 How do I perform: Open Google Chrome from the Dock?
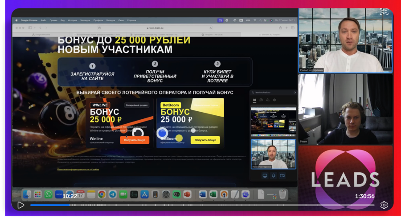[102, 195]
